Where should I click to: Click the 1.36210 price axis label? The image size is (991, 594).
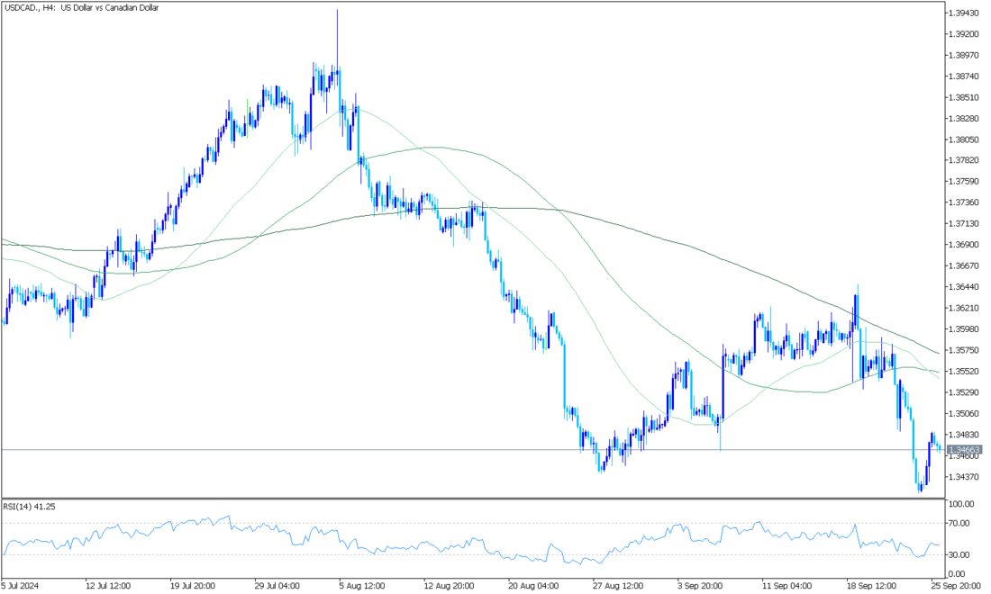[964, 309]
